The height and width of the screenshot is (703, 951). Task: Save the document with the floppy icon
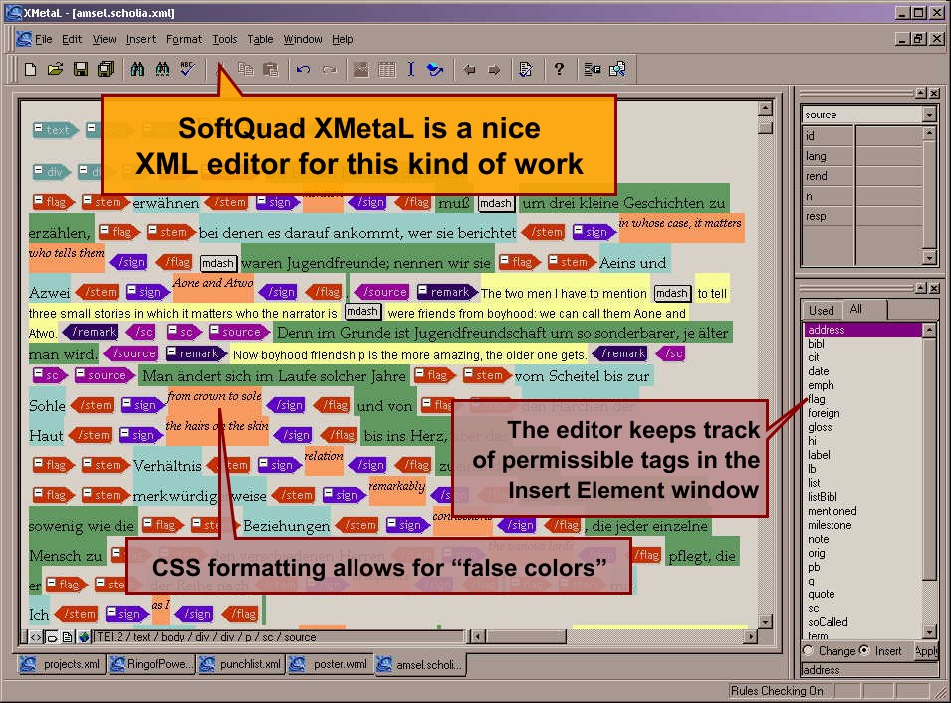coord(80,69)
